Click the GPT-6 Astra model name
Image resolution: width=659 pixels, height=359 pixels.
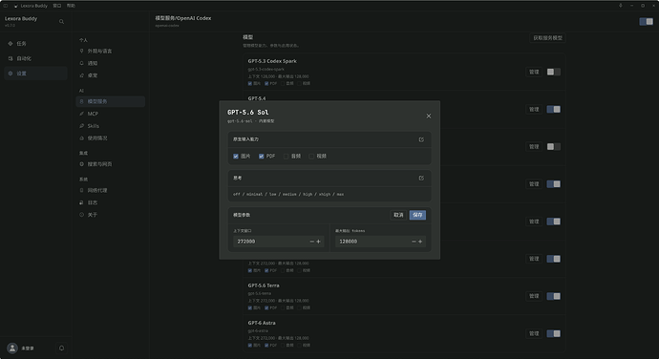click(262, 323)
